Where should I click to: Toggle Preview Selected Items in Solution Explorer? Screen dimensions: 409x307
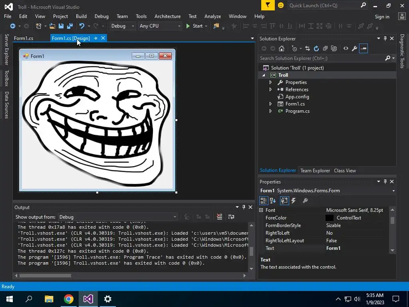tap(363, 48)
